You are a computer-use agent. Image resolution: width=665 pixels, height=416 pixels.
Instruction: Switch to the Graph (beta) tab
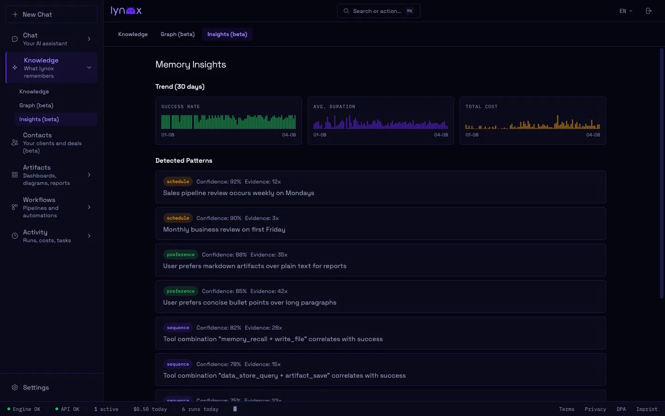178,34
